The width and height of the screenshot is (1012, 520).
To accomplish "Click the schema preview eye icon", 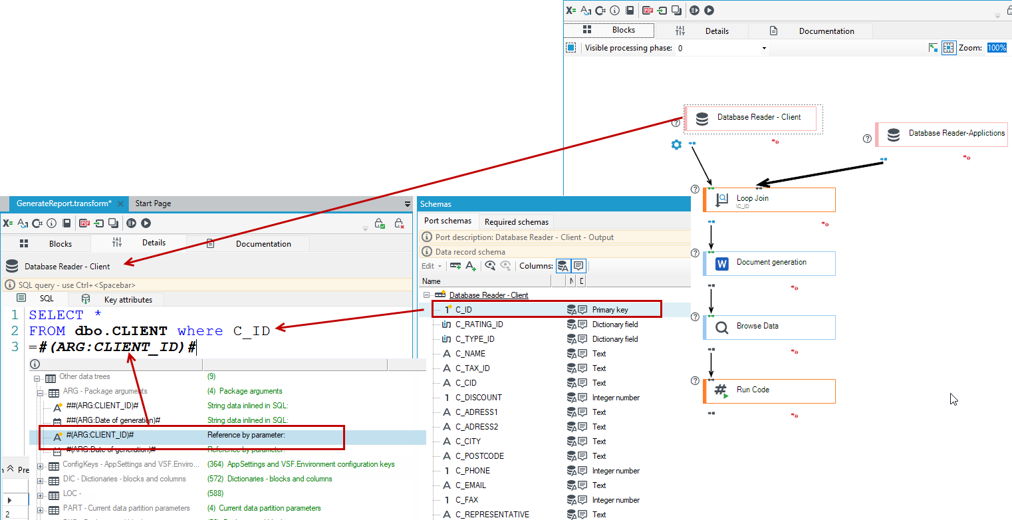I will pos(490,266).
